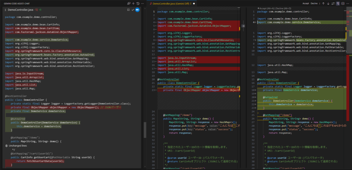This screenshot has width=352, height=170.
Task: Go to next change arrow
Action: [328, 3]
